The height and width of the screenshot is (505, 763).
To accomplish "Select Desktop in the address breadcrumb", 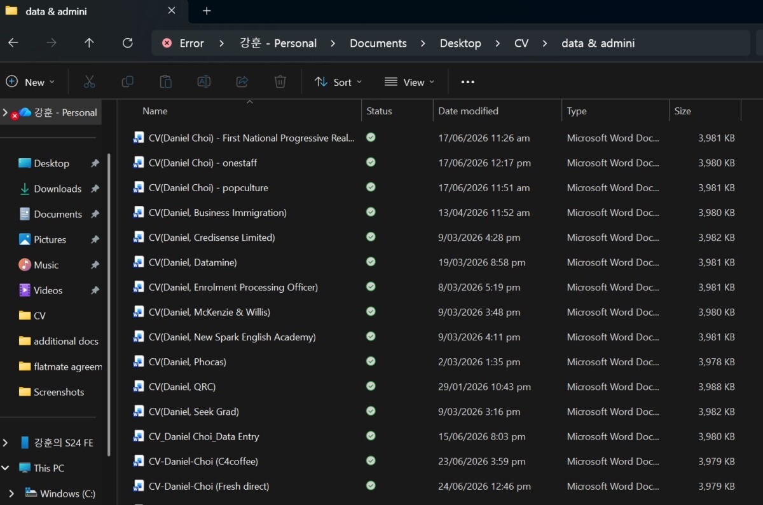I will (460, 43).
